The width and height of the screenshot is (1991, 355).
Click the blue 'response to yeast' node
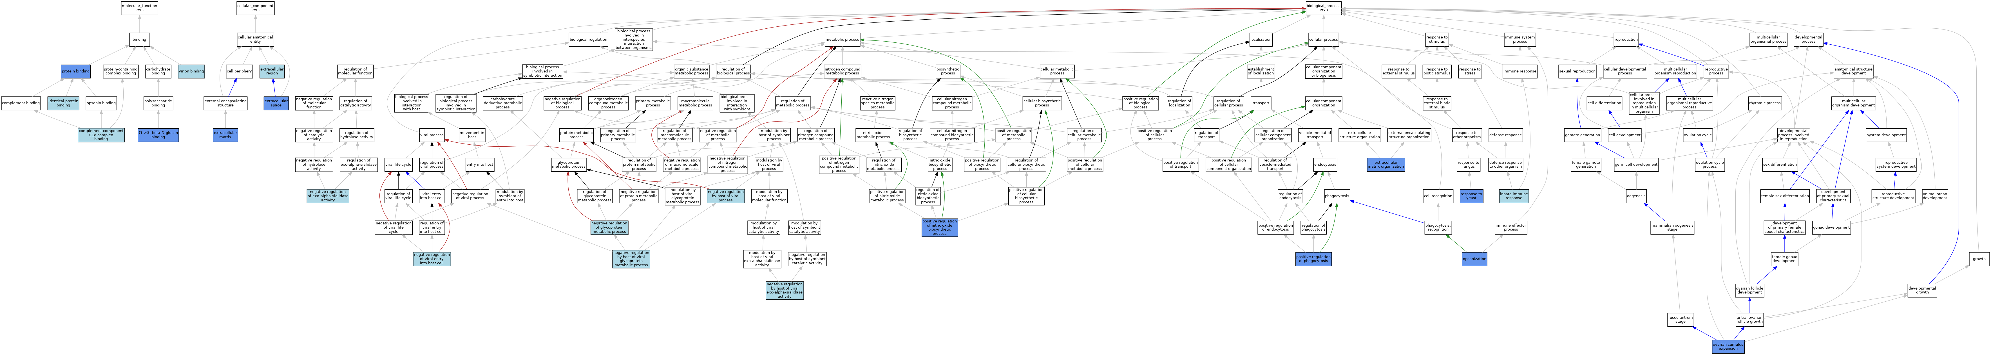coord(1471,196)
